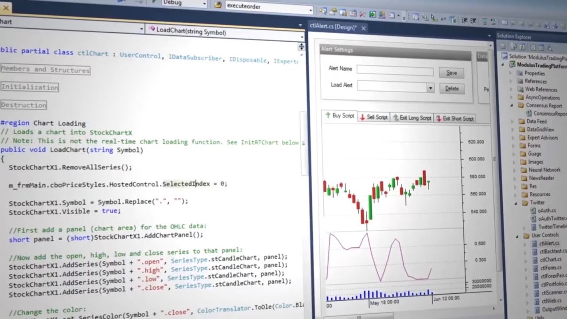Screen dimensions: 567x319
Task: Click the green play Start Debugging icon
Action: pyautogui.click(x=154, y=2)
